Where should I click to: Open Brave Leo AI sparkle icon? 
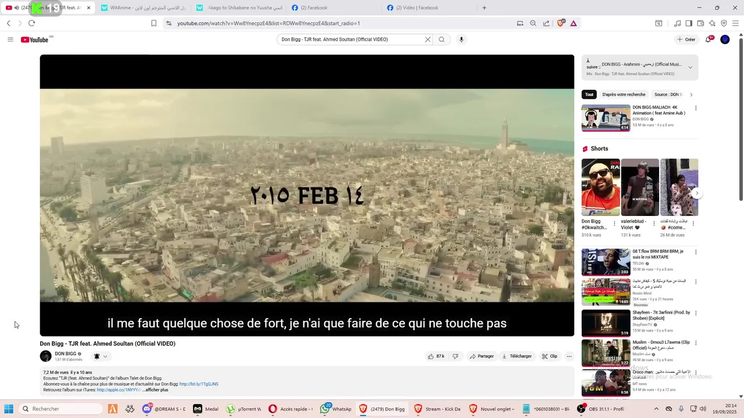coord(712,23)
